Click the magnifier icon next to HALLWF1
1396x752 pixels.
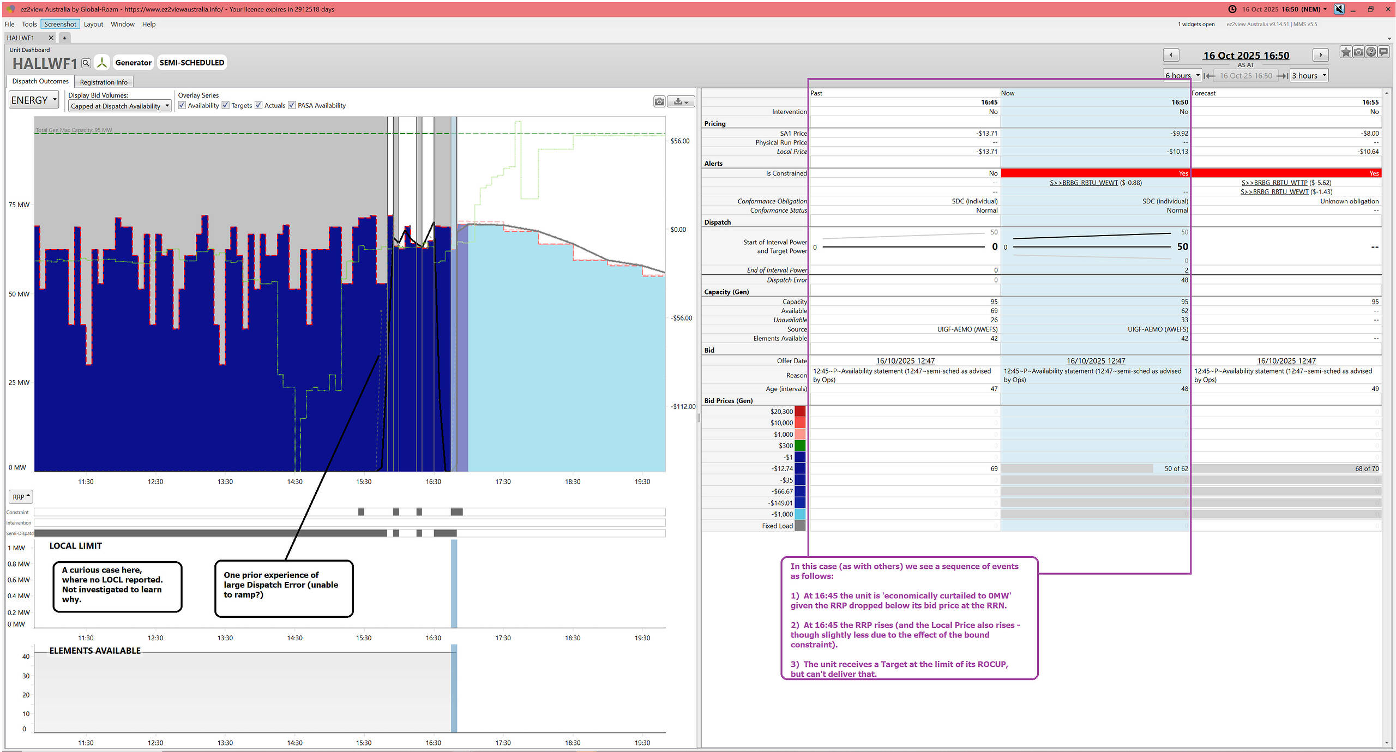86,63
